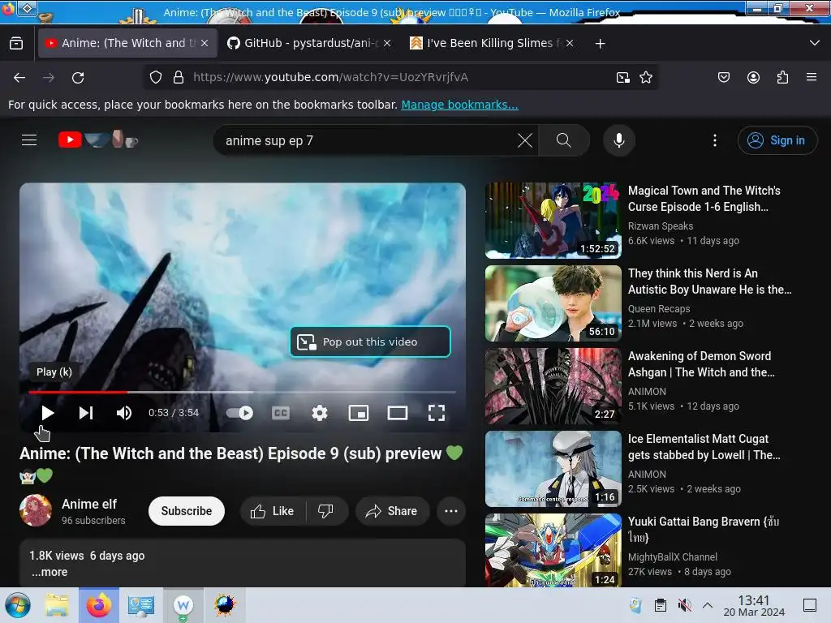Open the Start menu button on taskbar
This screenshot has width=831, height=623.
[18, 605]
